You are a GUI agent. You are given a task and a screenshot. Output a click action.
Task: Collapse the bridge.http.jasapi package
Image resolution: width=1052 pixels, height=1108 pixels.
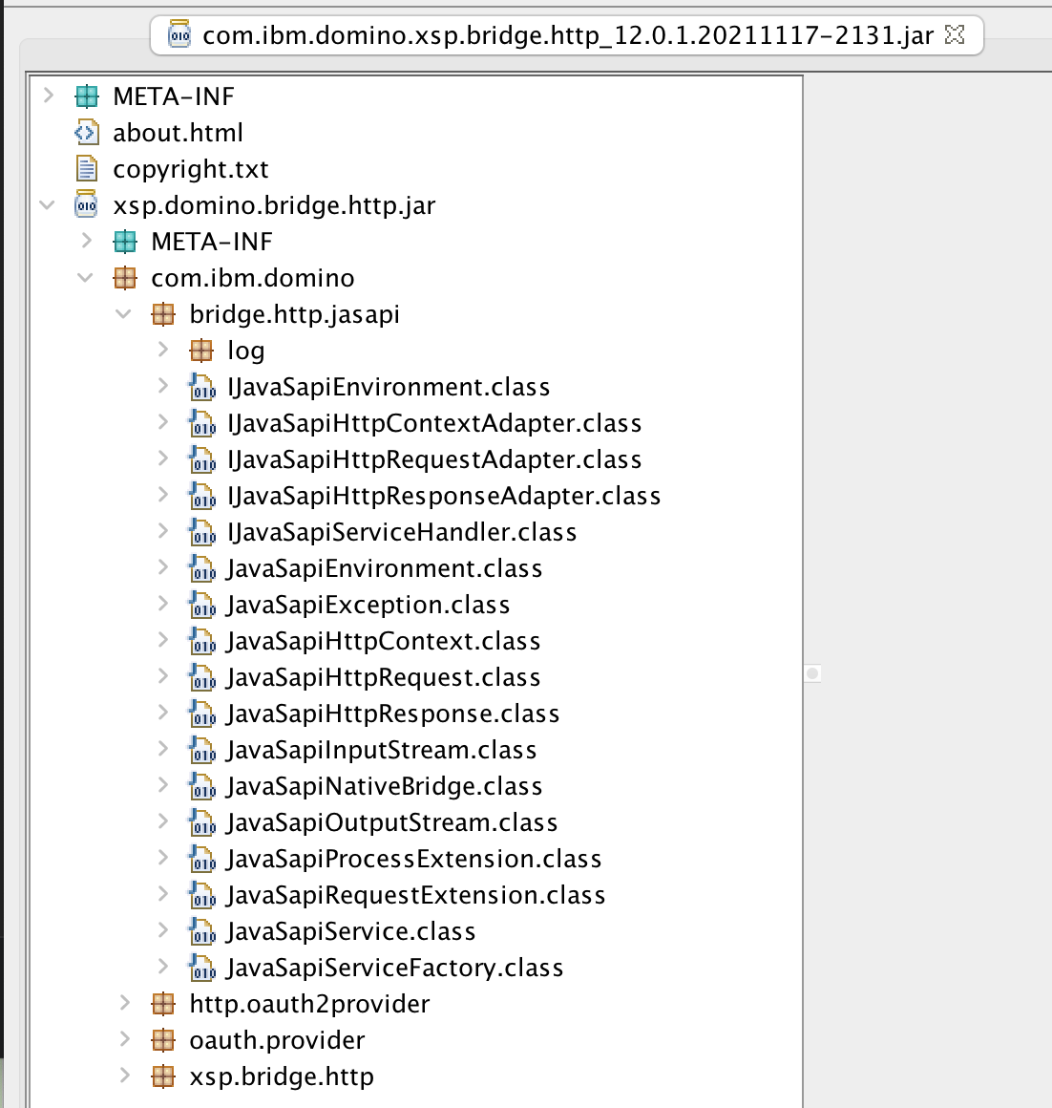[x=124, y=314]
